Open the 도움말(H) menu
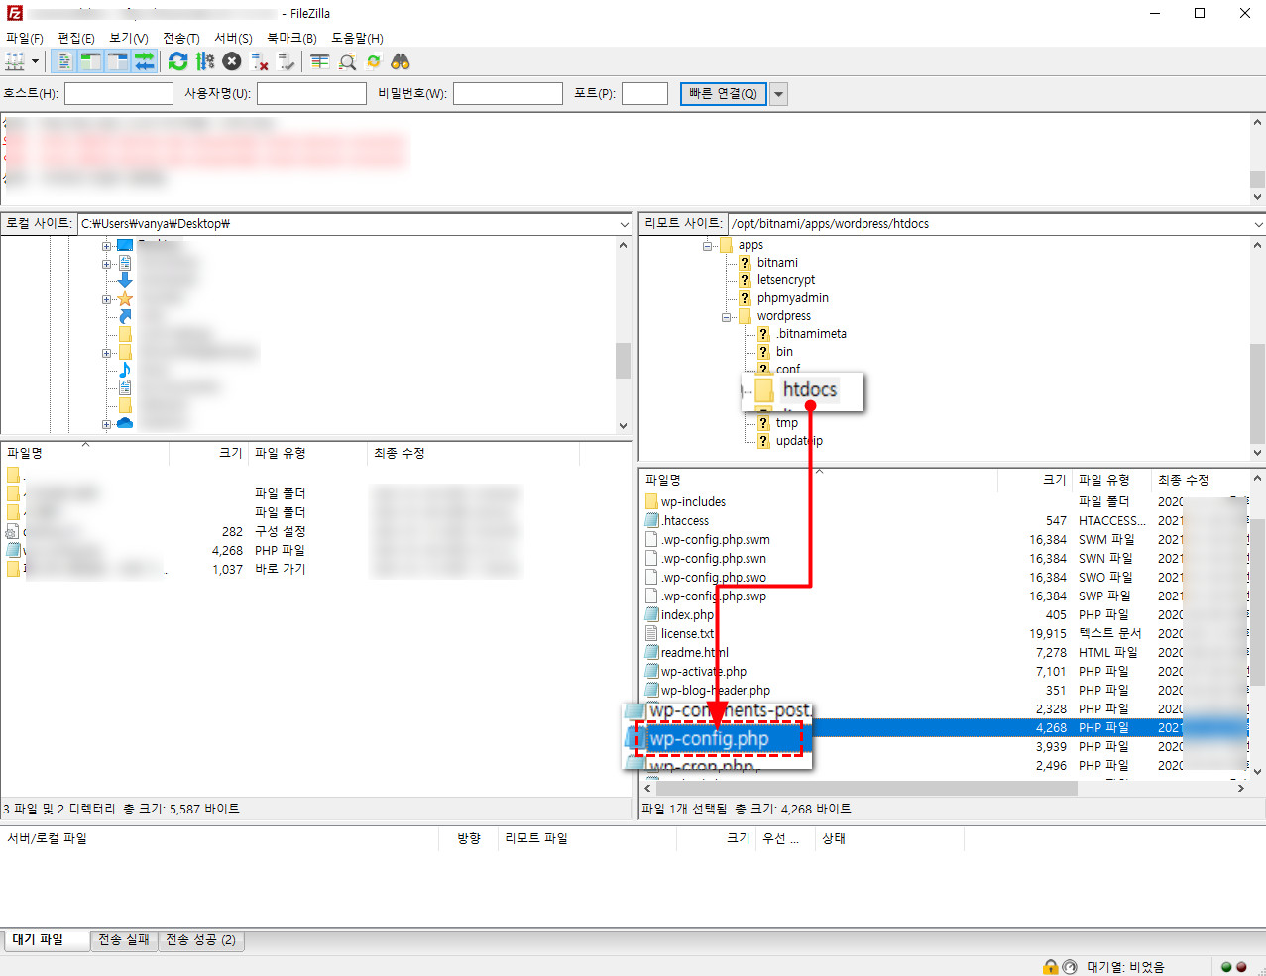The image size is (1266, 976). click(x=357, y=38)
